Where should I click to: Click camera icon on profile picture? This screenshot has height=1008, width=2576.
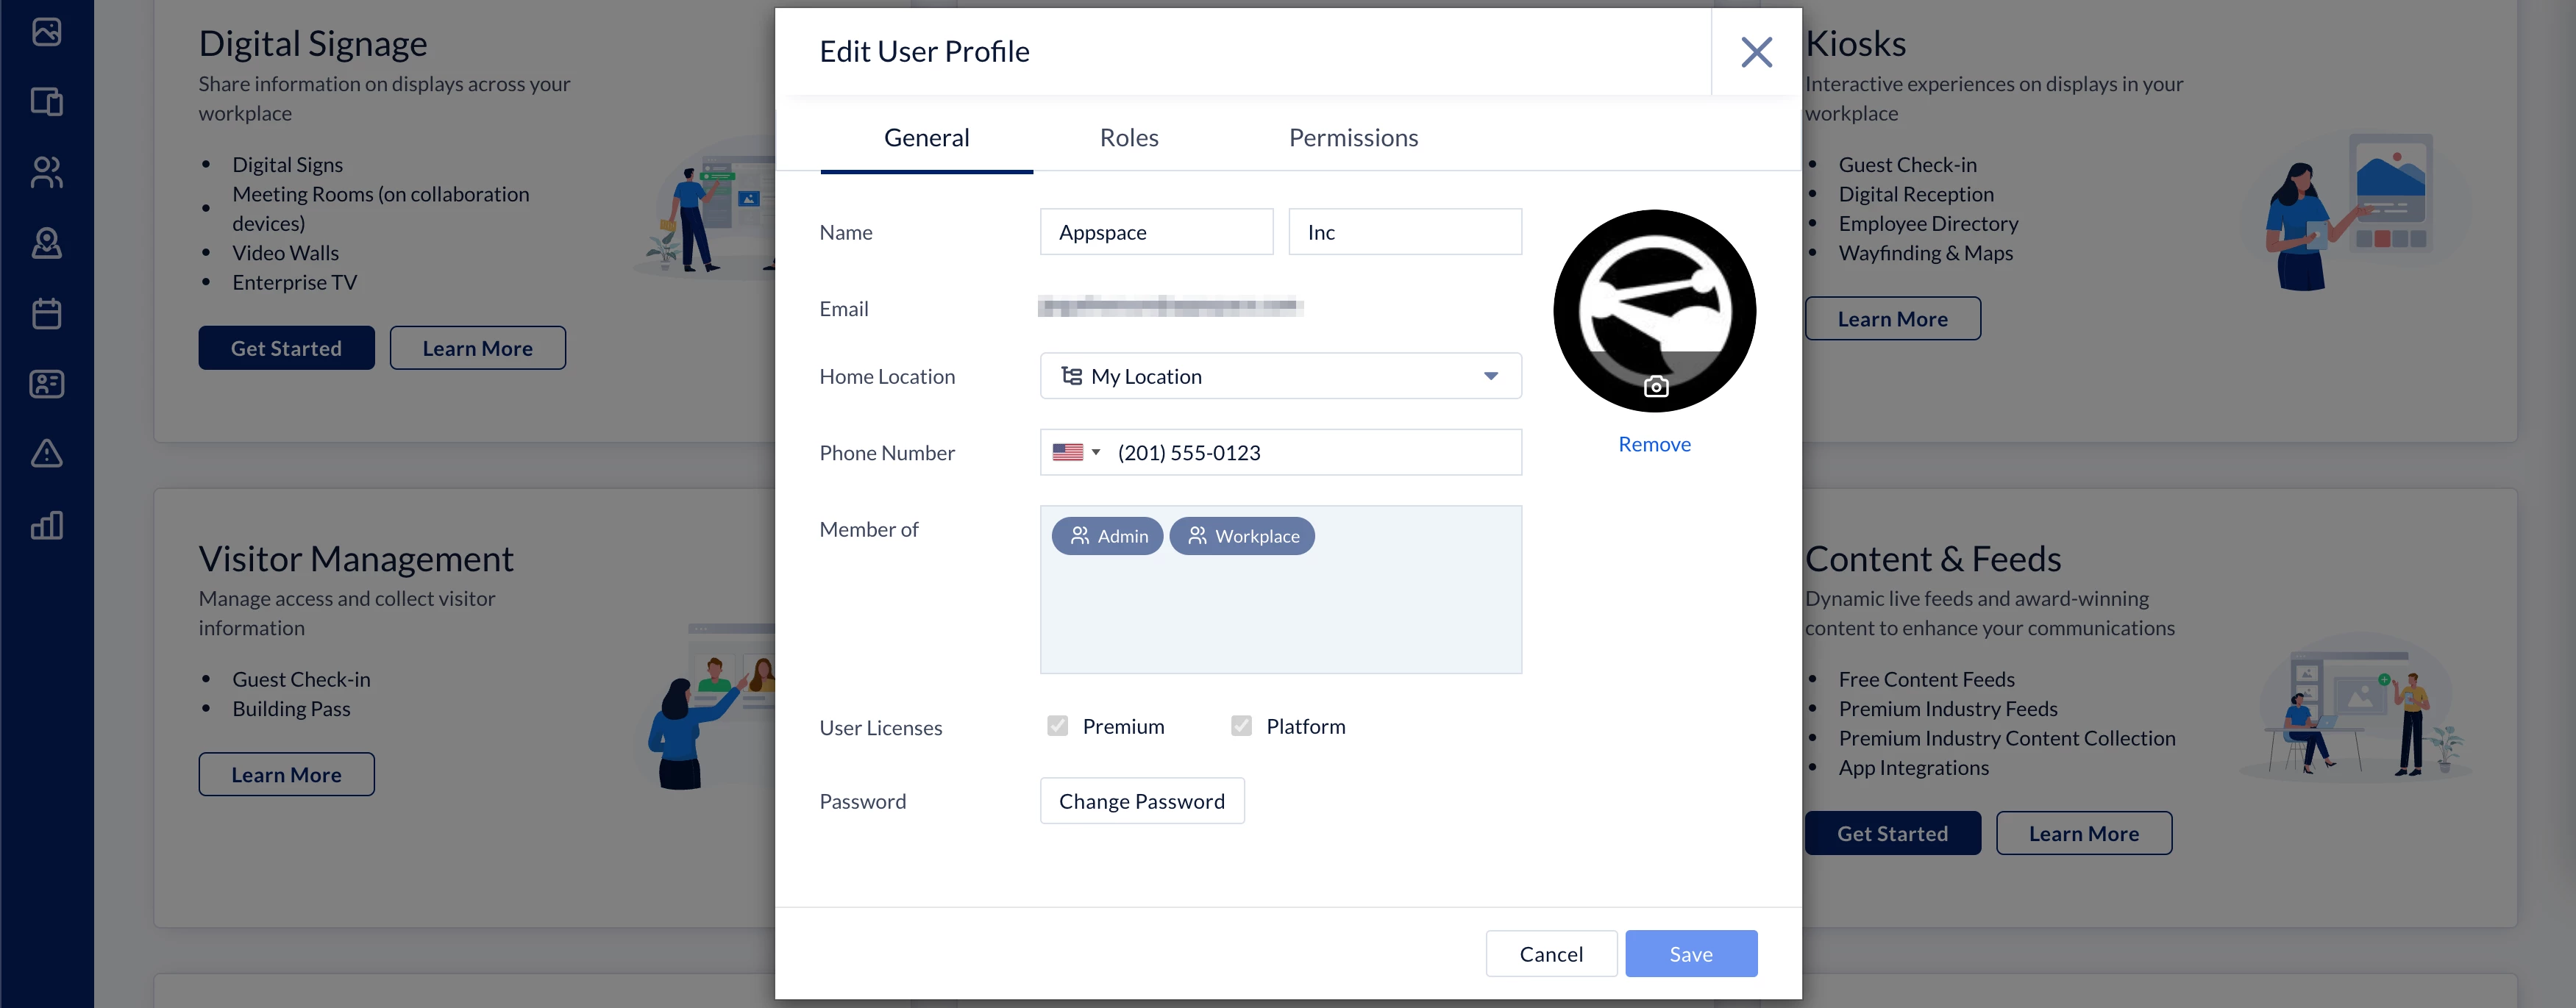tap(1656, 386)
